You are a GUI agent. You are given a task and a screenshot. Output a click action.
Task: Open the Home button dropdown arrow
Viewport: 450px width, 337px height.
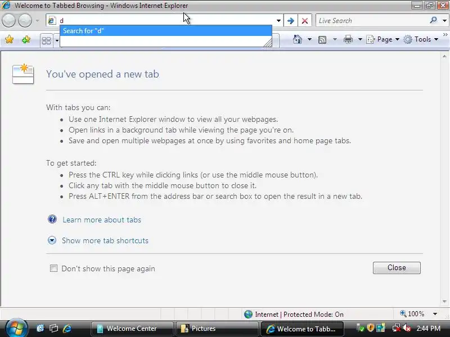click(309, 39)
